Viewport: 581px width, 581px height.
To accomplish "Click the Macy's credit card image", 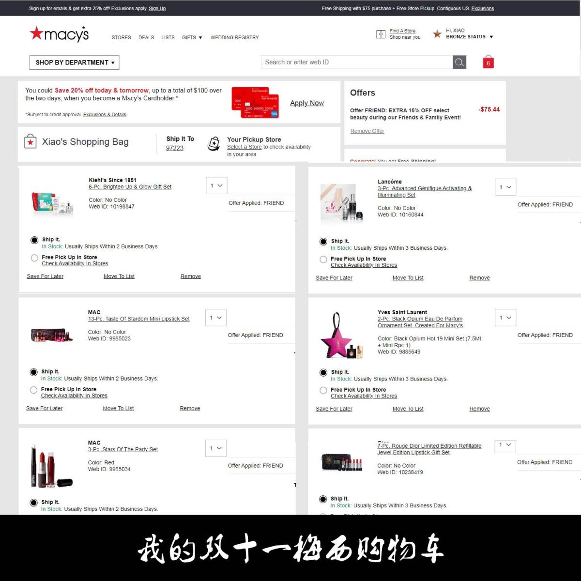I will [255, 103].
